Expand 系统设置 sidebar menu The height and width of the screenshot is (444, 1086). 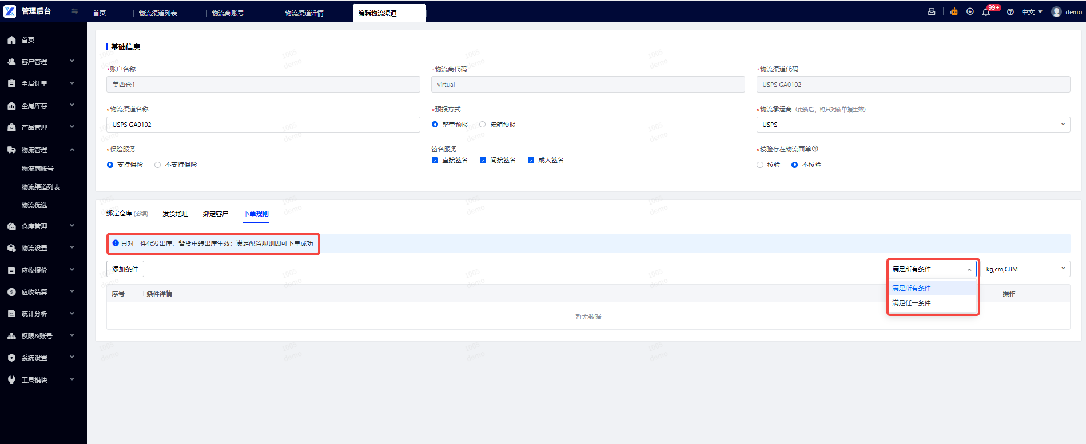pyautogui.click(x=72, y=357)
